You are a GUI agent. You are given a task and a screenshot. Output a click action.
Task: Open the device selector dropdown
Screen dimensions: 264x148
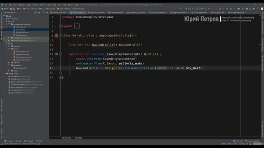click(201, 9)
